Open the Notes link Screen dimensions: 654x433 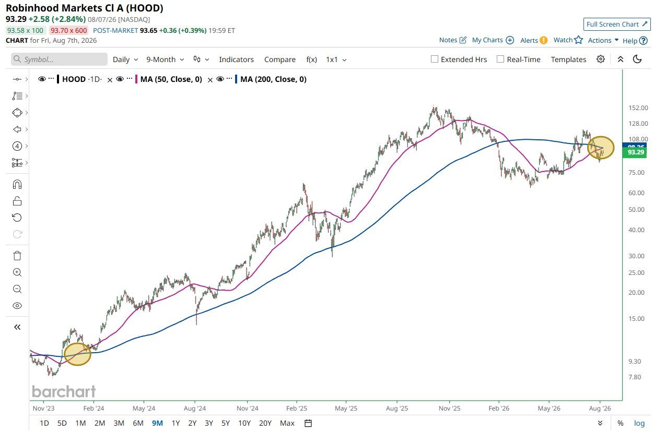pyautogui.click(x=453, y=40)
